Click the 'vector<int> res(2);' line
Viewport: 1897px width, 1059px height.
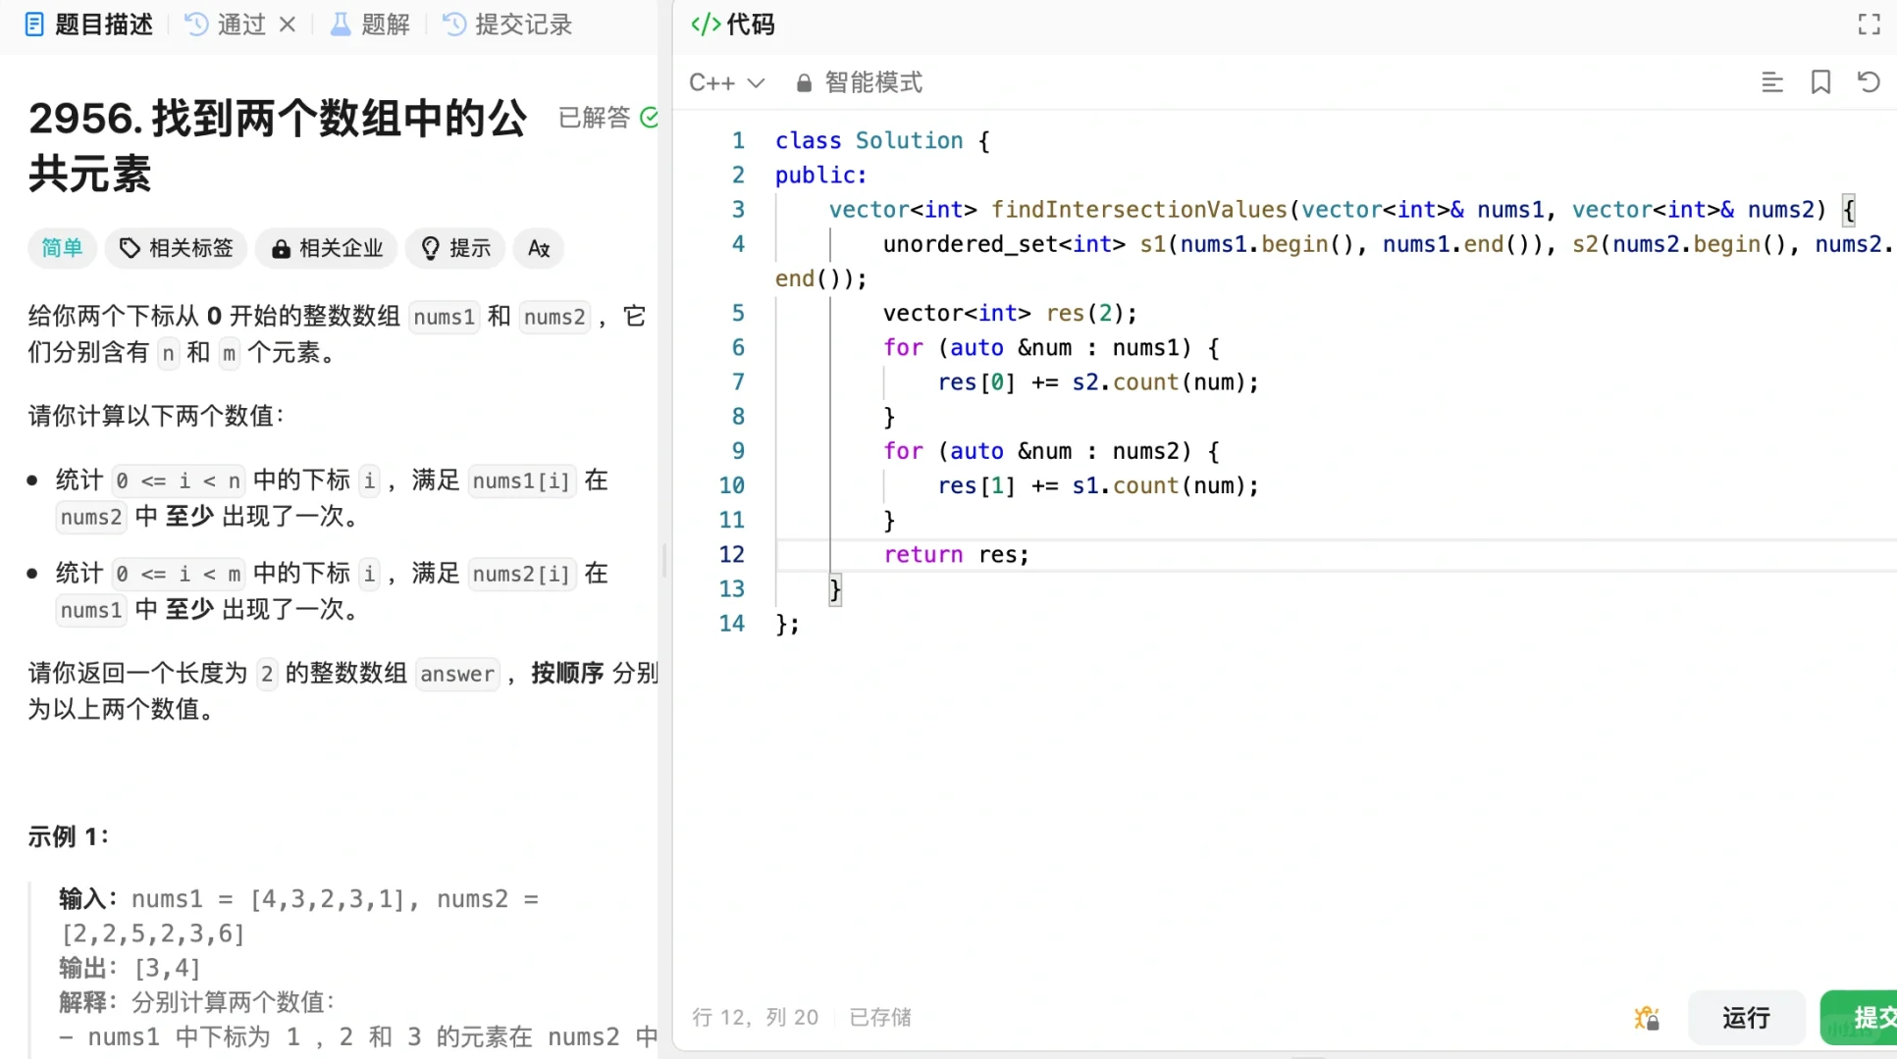tap(1010, 313)
